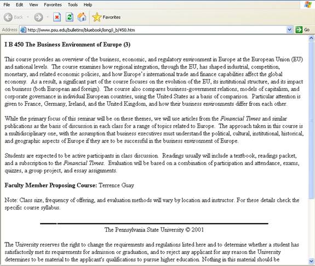Click italic 'Financial Times' in second paragraph

(x=240, y=118)
